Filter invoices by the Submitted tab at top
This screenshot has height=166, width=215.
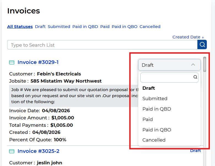coord(59,27)
